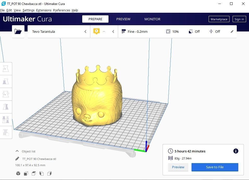Switch to the PREVIEW stage tab

click(123, 19)
